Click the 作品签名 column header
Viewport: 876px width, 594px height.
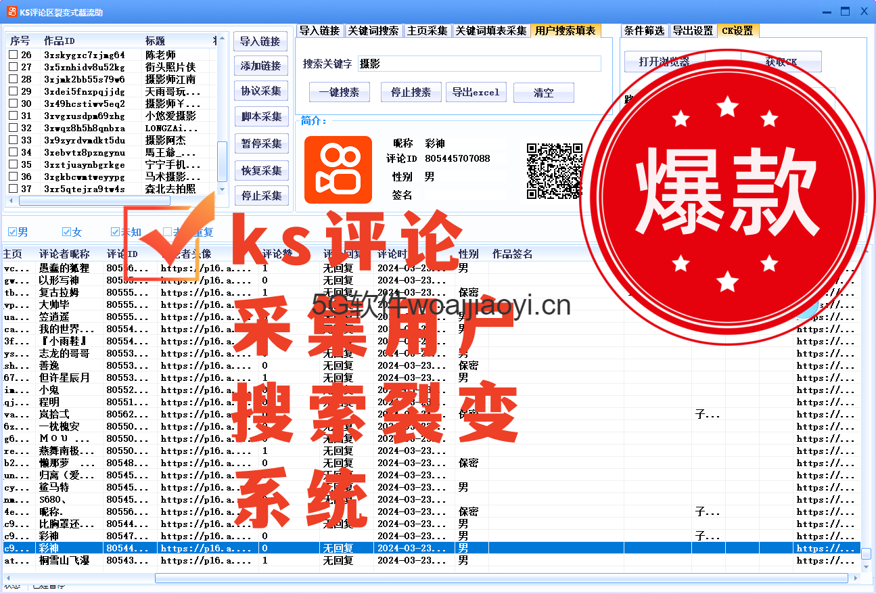point(556,254)
